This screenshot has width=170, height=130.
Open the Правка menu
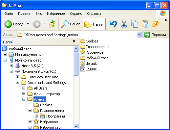(24, 13)
